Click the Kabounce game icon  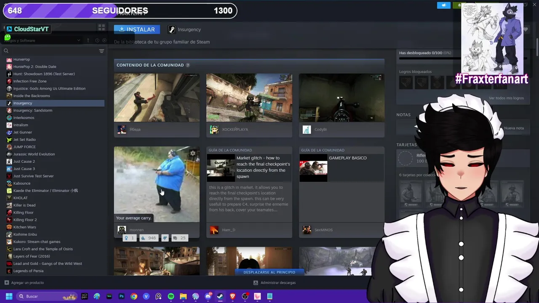9,183
